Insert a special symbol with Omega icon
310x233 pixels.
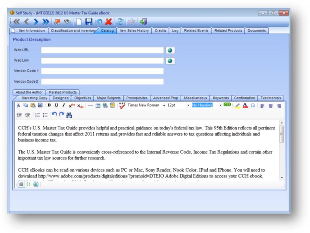pyautogui.click(x=252, y=105)
